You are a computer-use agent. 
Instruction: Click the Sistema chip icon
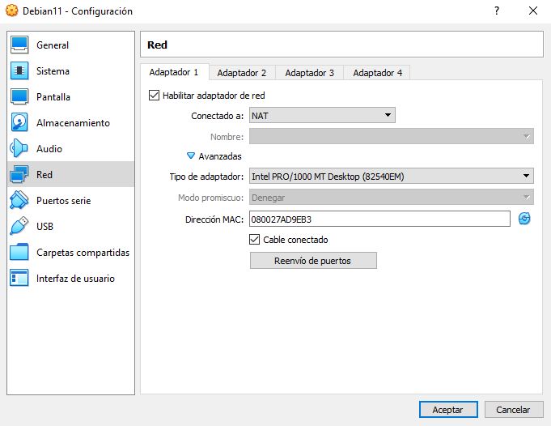click(19, 70)
